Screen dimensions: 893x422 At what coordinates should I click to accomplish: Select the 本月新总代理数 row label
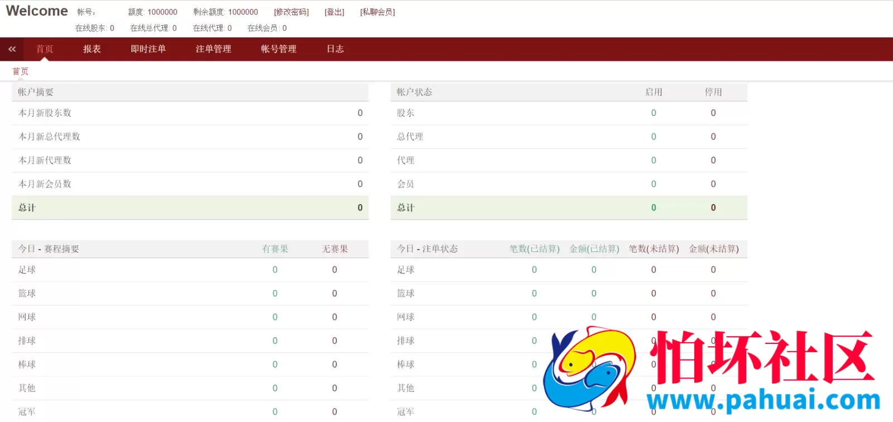pos(50,137)
